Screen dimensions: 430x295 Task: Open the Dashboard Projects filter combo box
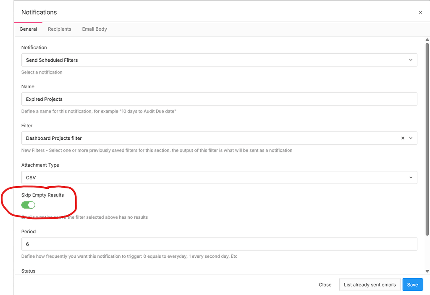tap(210, 138)
